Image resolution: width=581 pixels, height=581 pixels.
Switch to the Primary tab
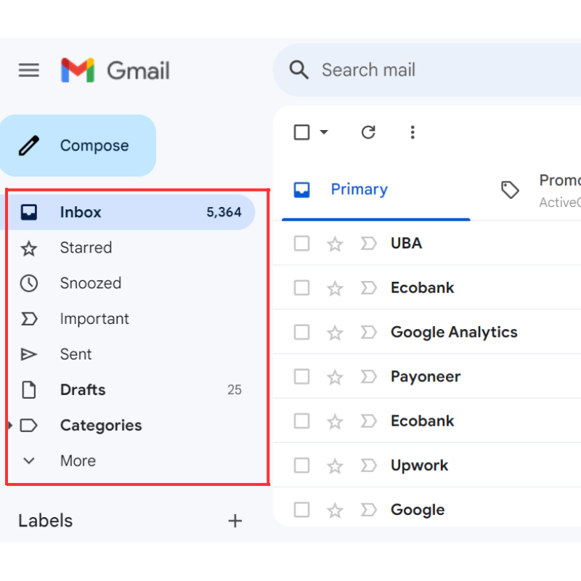pos(376,190)
